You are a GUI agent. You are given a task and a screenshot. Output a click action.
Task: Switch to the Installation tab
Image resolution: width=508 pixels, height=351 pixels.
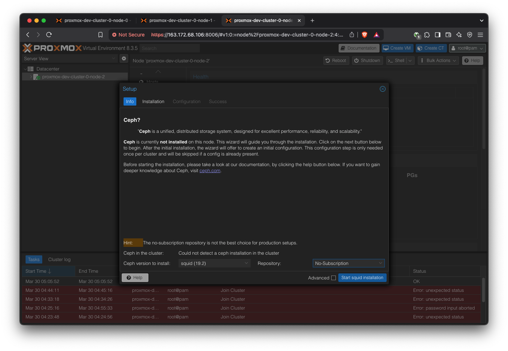click(x=153, y=102)
